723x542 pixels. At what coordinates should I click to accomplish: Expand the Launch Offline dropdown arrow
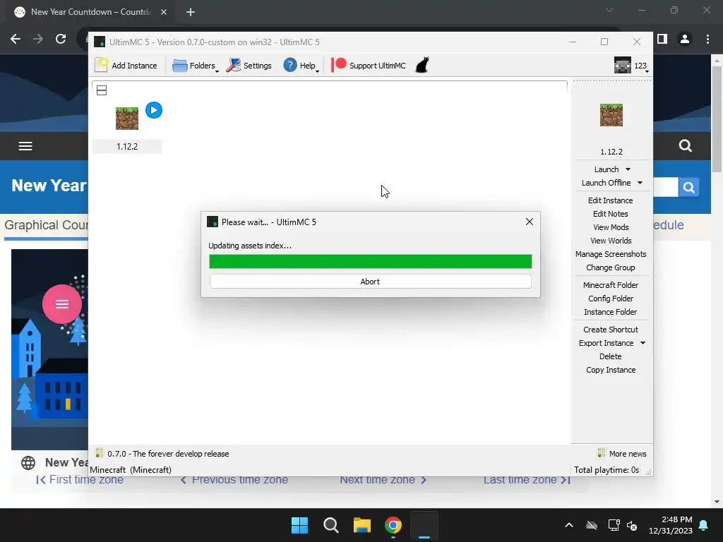pos(640,183)
